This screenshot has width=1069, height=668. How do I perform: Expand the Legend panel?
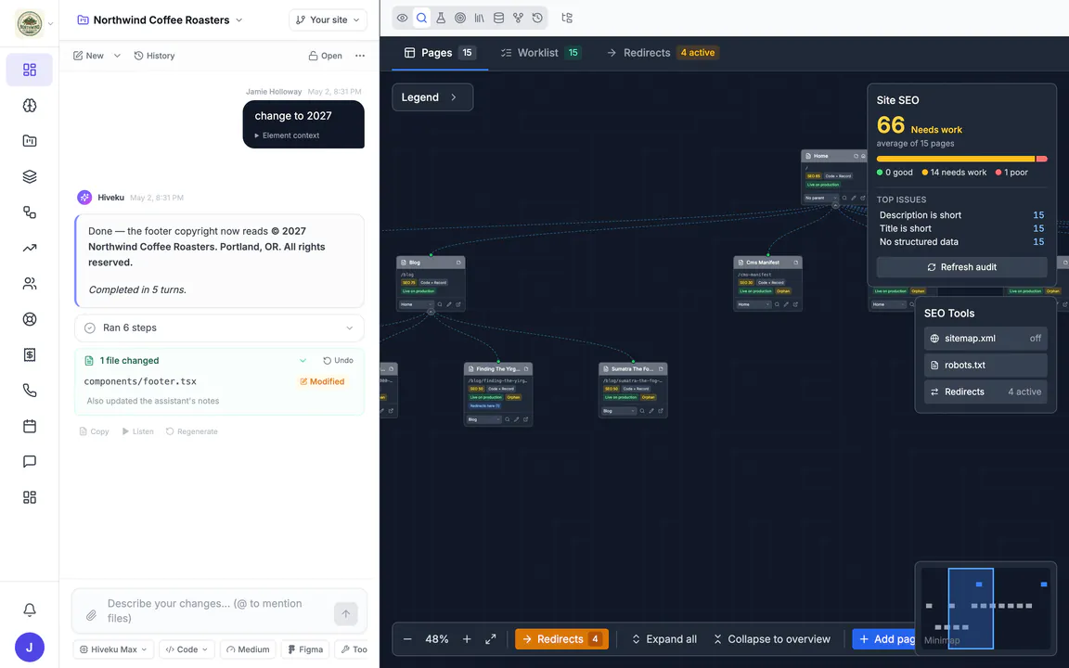coord(432,97)
